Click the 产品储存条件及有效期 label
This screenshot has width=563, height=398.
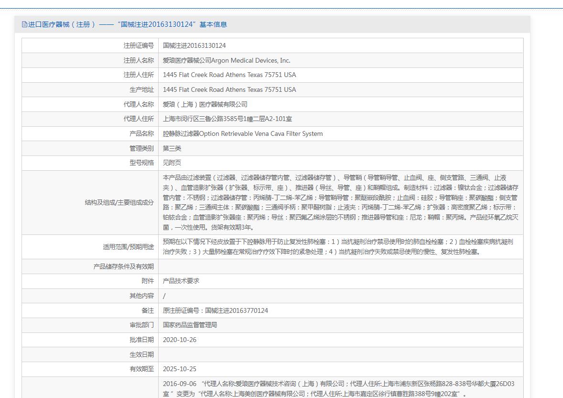pos(123,266)
